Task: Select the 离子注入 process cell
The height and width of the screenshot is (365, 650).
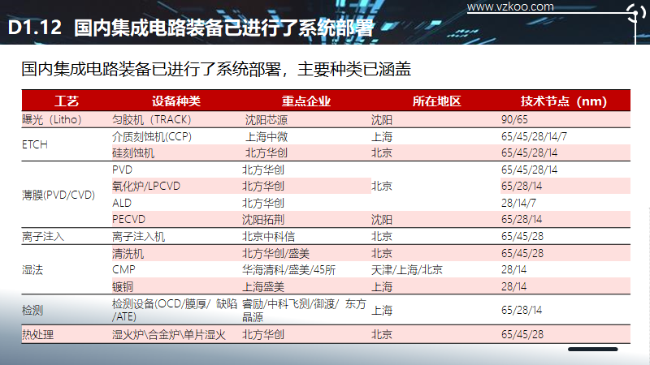Action: [x=43, y=237]
